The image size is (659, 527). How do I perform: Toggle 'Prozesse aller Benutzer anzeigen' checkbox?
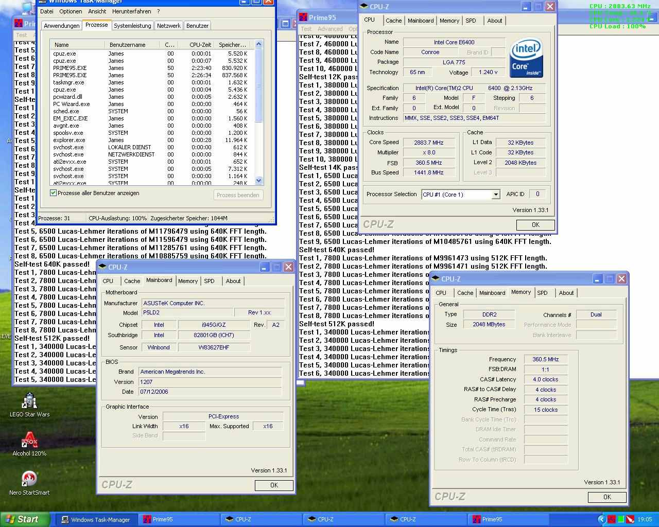pos(53,193)
